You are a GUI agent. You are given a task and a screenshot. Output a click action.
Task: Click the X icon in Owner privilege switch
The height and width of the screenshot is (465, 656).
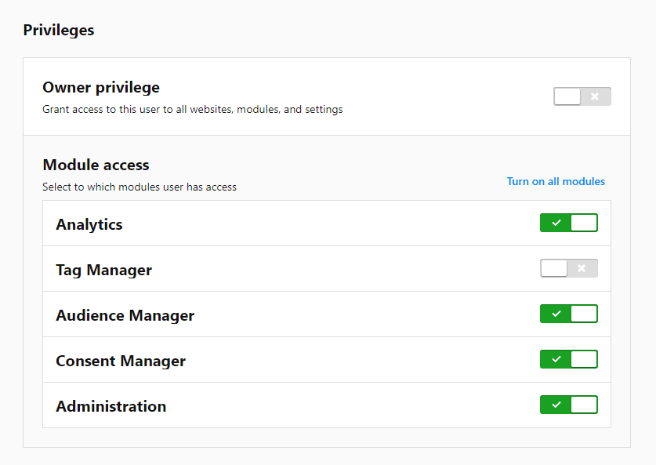595,96
